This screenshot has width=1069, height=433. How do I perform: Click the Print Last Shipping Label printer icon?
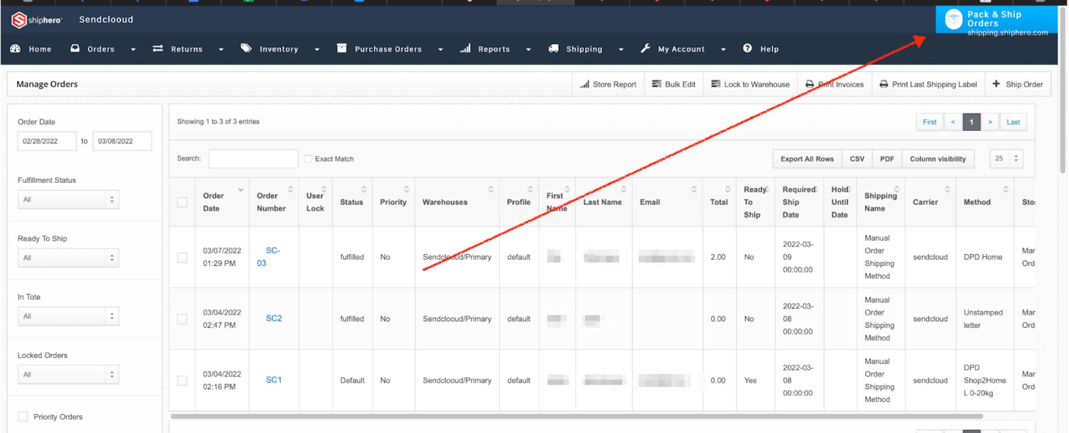[x=884, y=84]
